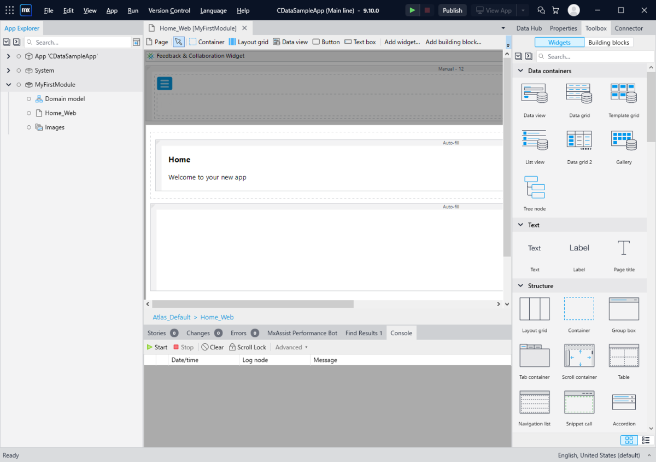Click the horizontal scrollbar of page editor
The height and width of the screenshot is (462, 656).
253,304
